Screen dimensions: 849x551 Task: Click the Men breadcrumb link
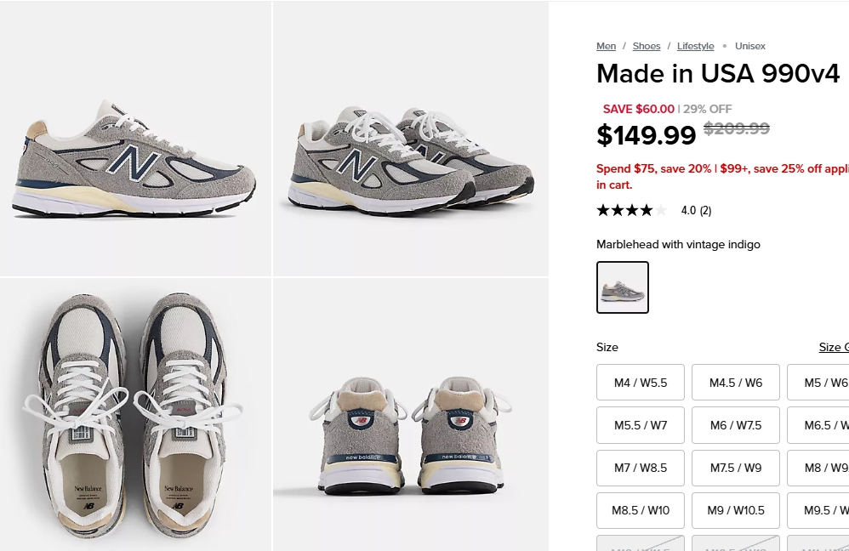tap(606, 46)
